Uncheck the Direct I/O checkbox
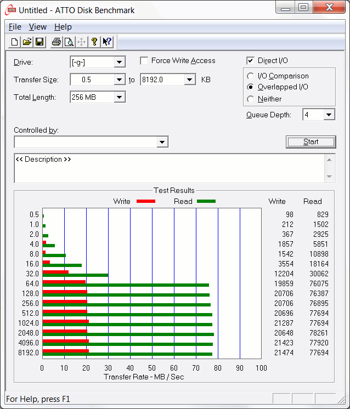The image size is (350, 409). click(x=250, y=61)
